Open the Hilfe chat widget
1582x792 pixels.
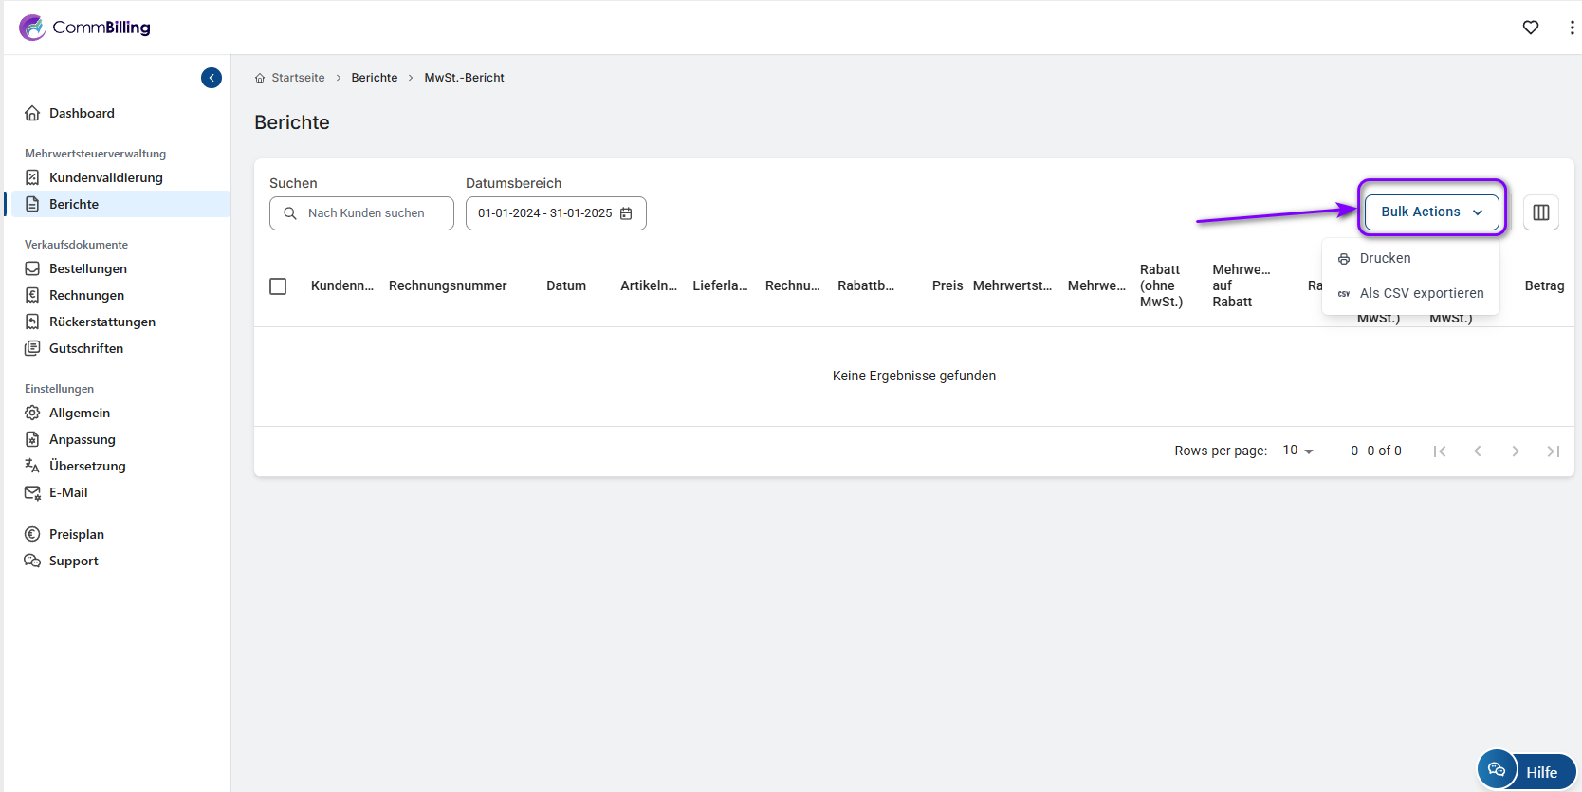[1526, 770]
